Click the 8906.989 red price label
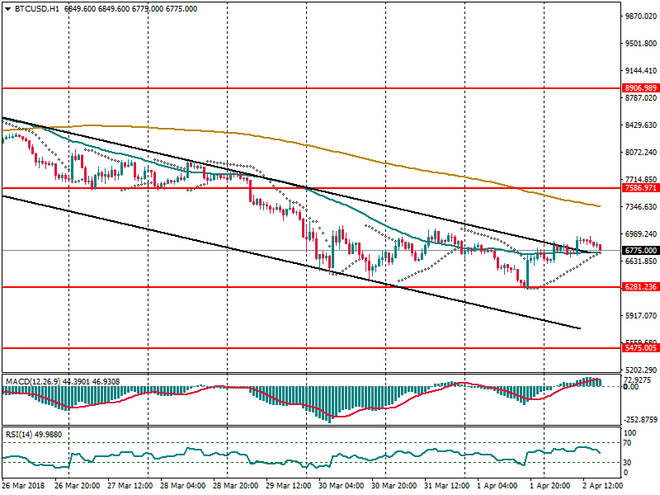Image resolution: width=660 pixels, height=495 pixels. pyautogui.click(x=640, y=87)
